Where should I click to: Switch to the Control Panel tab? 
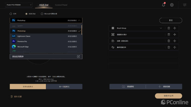coord(61,5)
